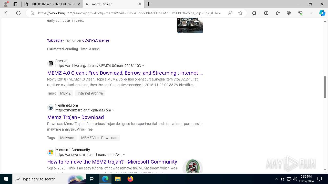Click the computer keyboard thumbnail image
Viewport: 328px width, 184px height.
[x=190, y=26]
